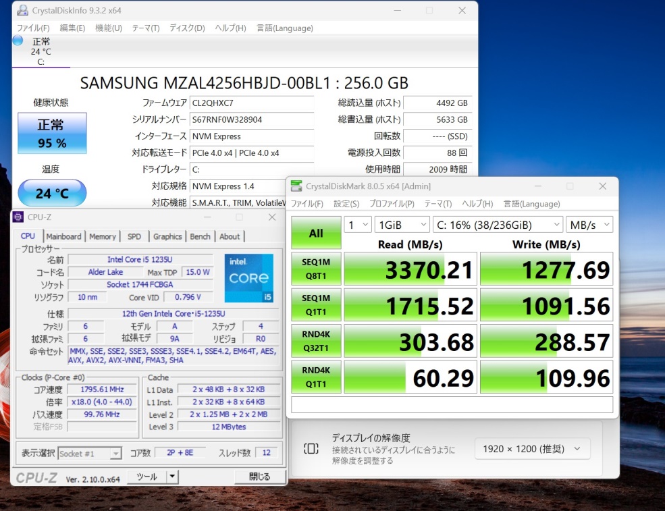This screenshot has height=511, width=665.
Task: Click the RND4K Q32T1 write value 288.57
Action: pos(547,342)
